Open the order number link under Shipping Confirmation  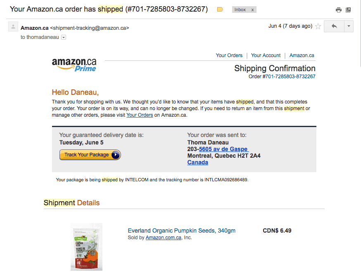point(290,77)
